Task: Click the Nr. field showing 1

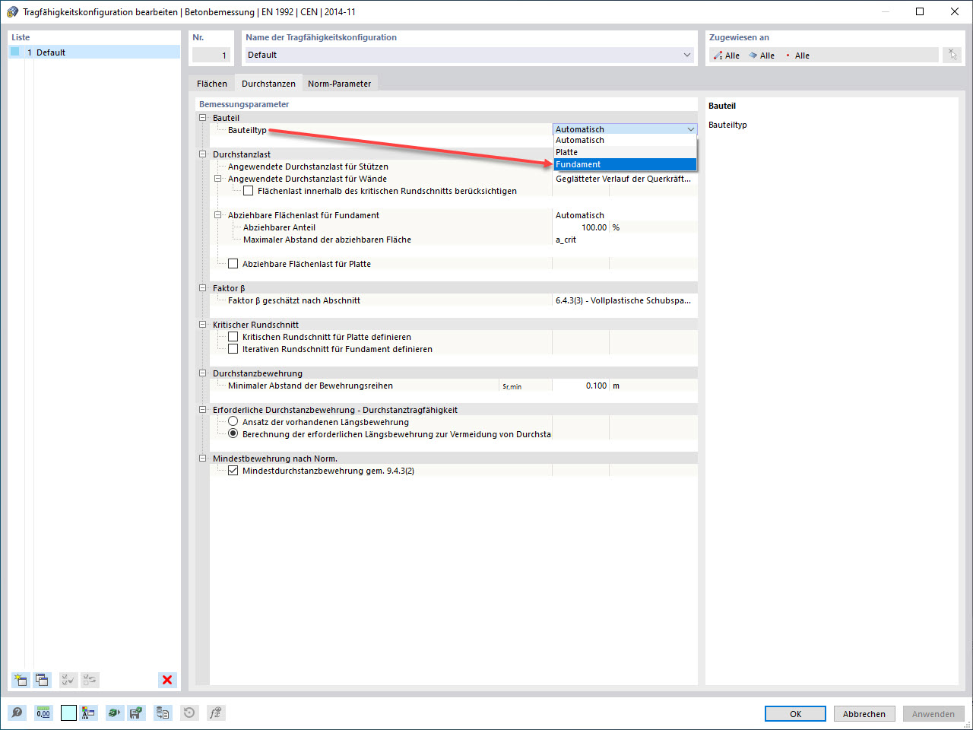Action: (x=211, y=55)
